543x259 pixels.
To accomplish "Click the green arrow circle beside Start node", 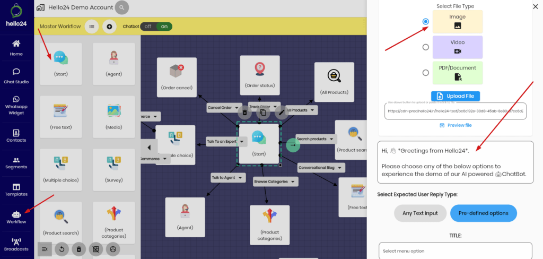I will (293, 145).
